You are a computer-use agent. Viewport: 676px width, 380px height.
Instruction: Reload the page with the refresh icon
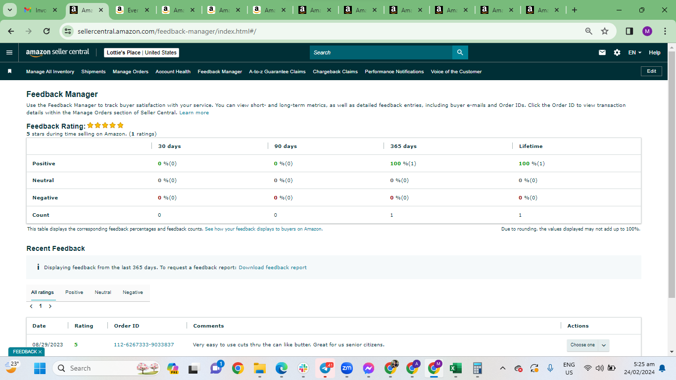(47, 31)
